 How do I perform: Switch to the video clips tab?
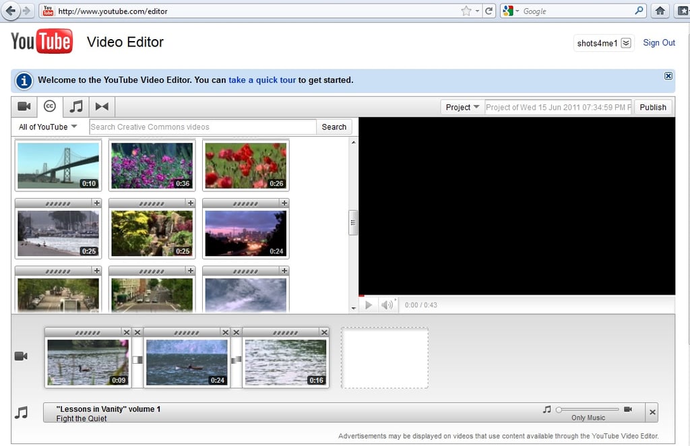(24, 106)
